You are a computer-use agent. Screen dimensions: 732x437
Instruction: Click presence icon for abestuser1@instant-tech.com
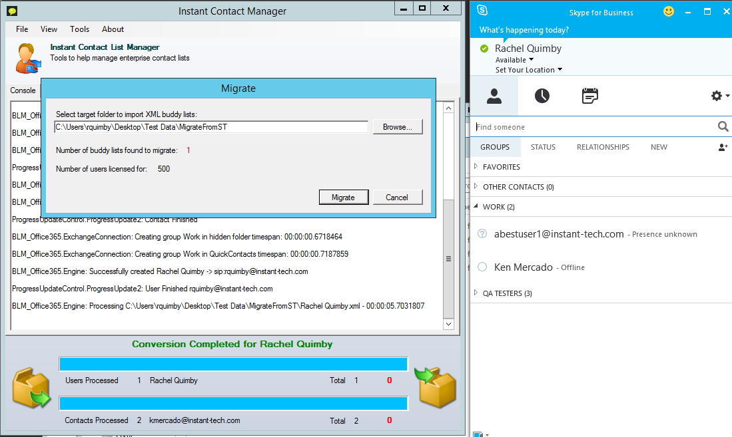click(x=482, y=234)
